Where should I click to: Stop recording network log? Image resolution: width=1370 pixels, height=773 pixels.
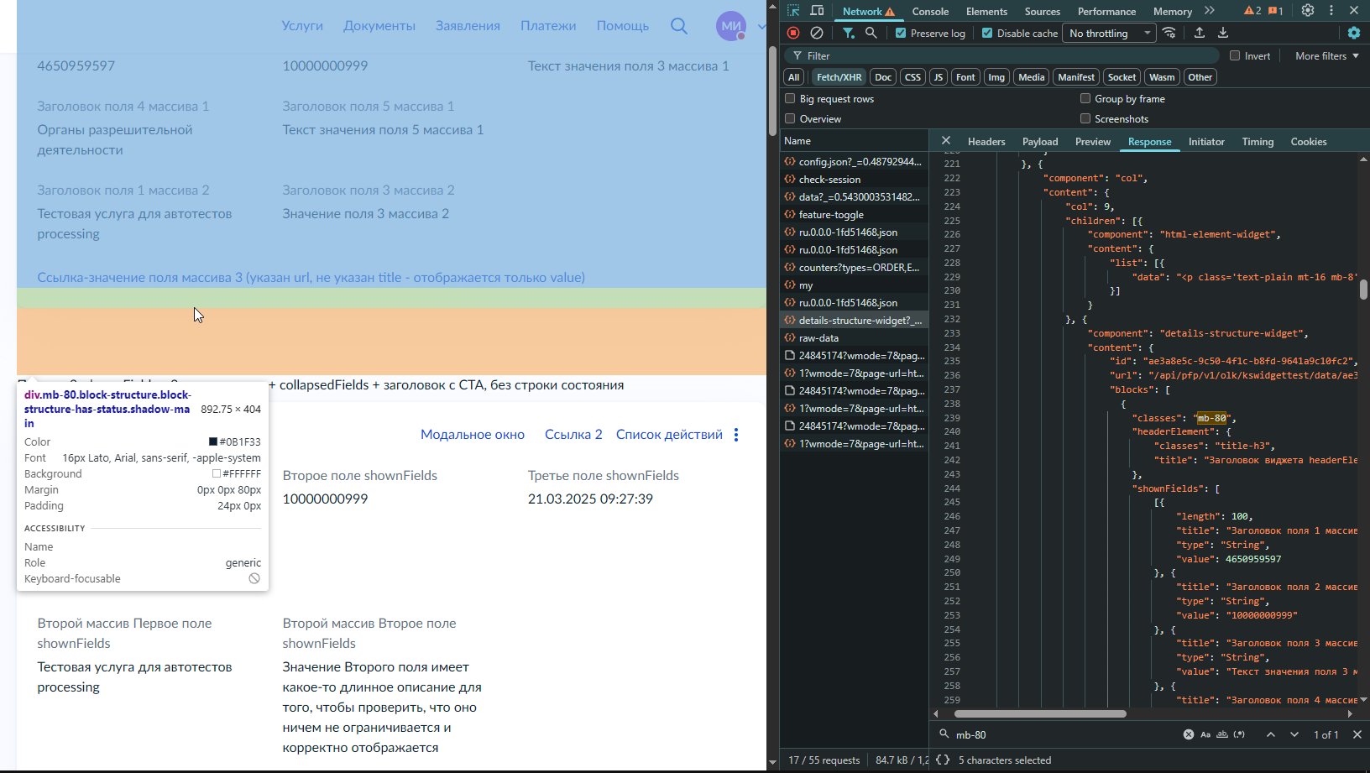point(793,33)
